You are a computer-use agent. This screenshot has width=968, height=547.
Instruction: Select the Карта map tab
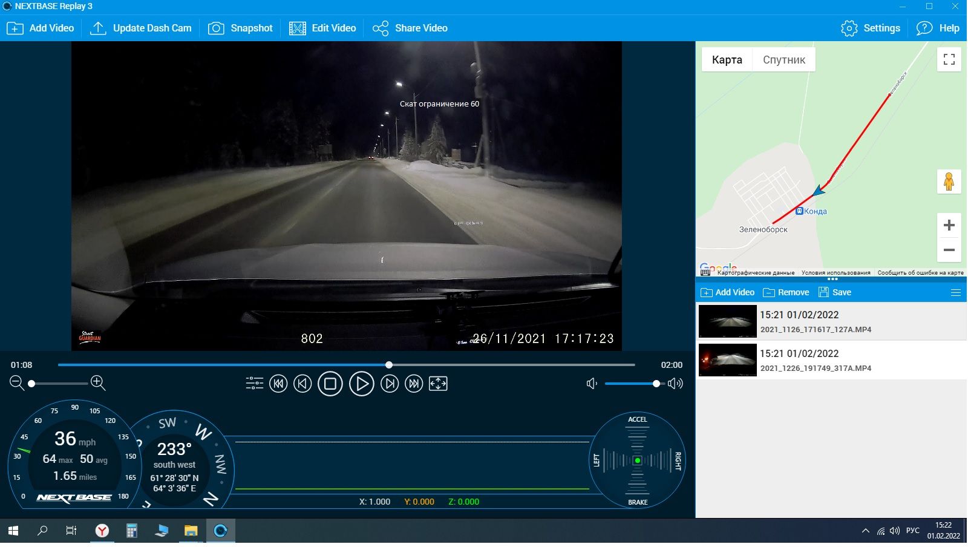tap(727, 60)
